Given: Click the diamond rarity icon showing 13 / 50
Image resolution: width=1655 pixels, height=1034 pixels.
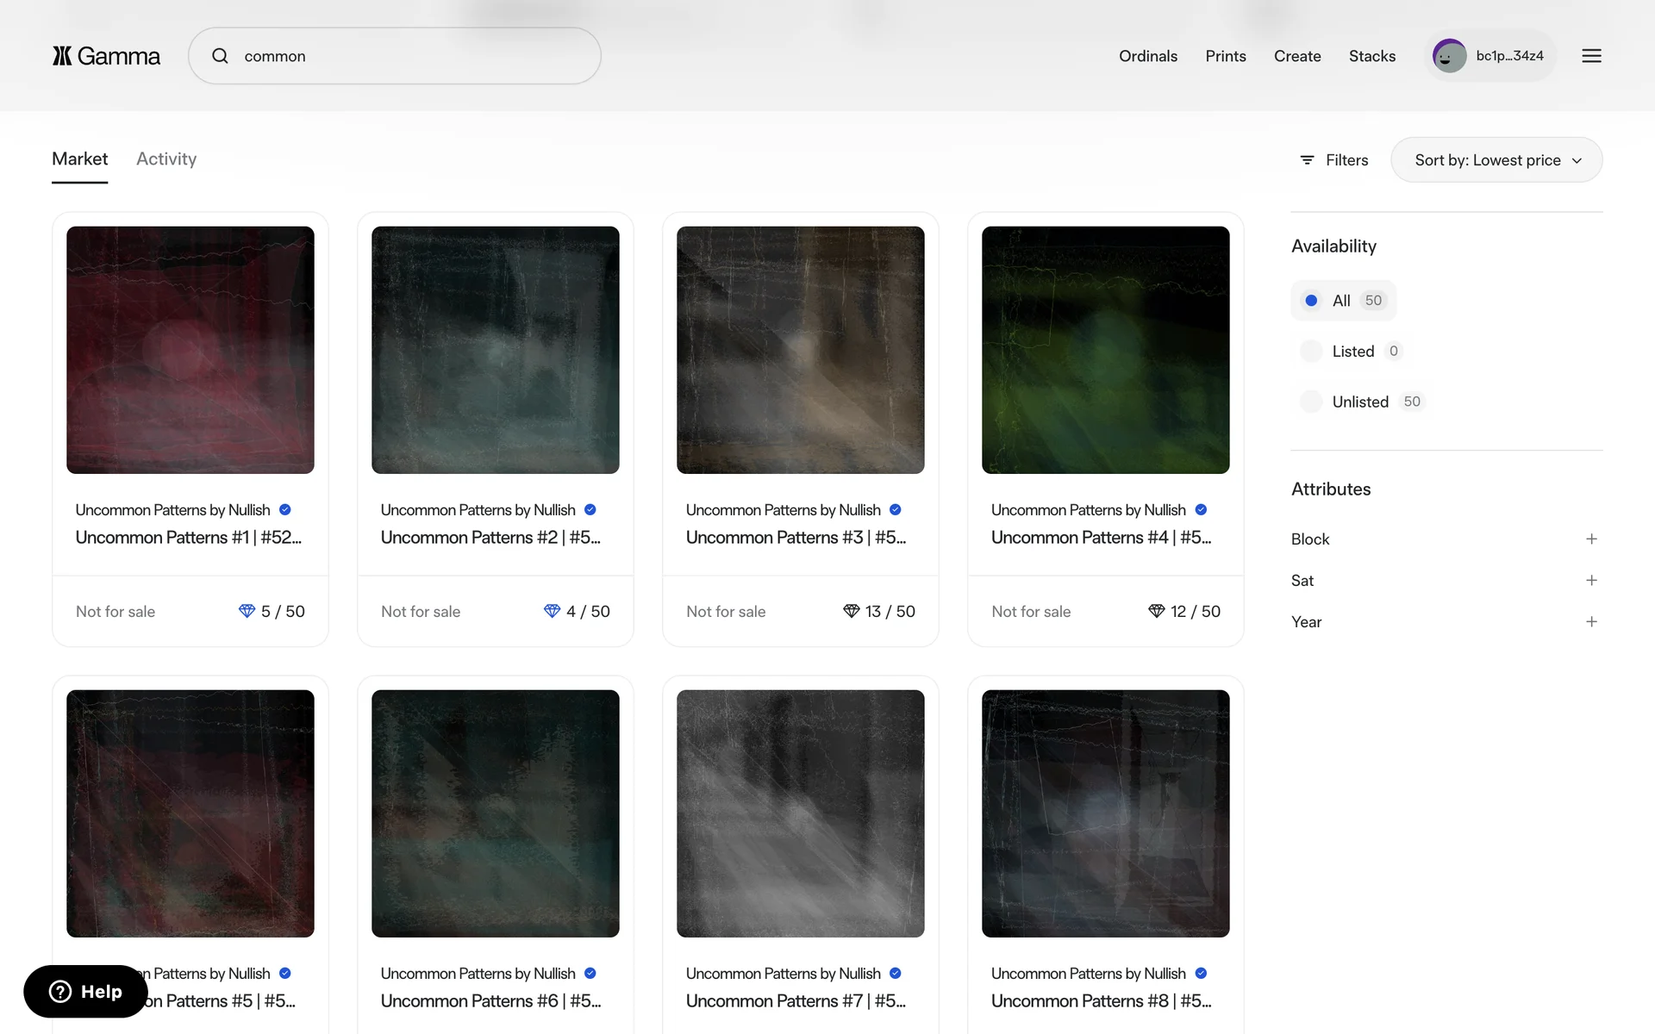Looking at the screenshot, I should (x=851, y=611).
